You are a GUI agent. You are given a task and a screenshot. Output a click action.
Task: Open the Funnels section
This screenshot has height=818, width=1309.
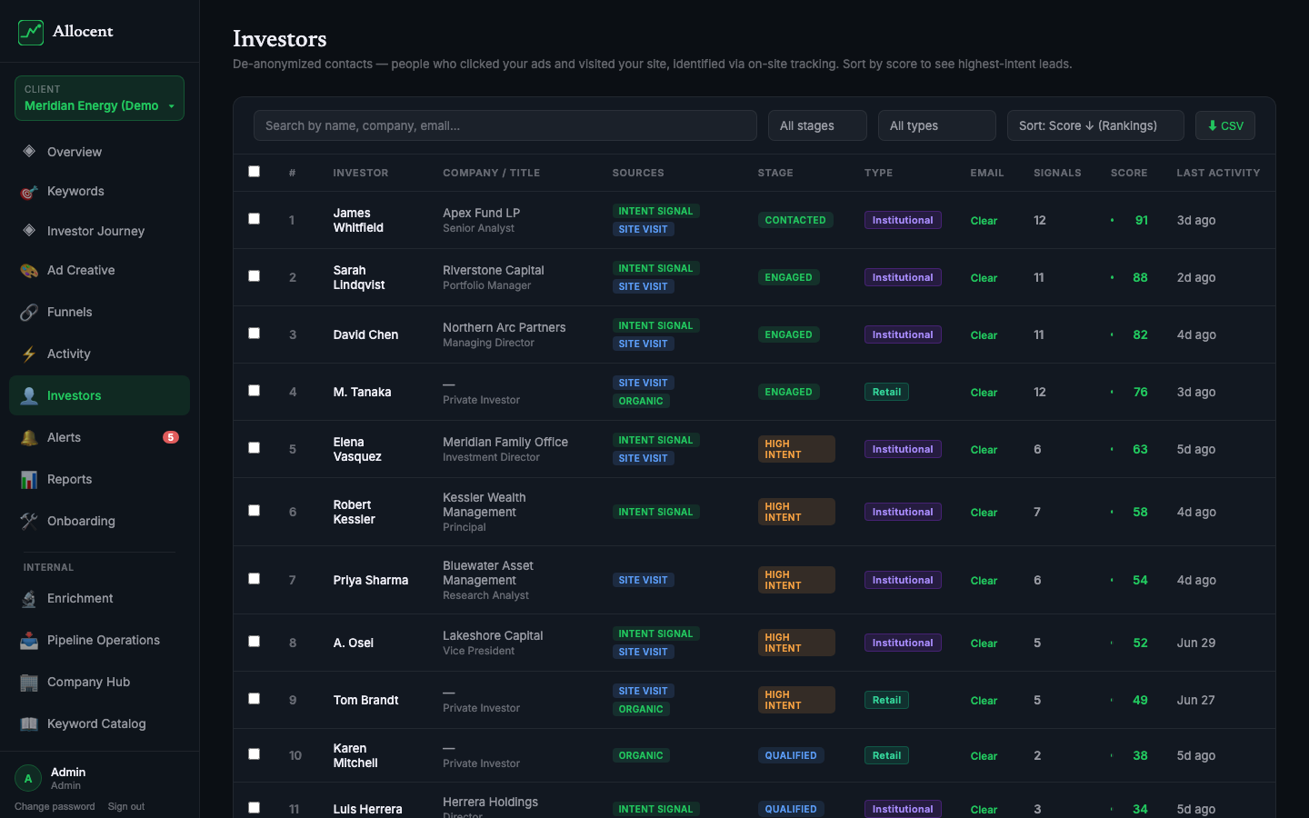pyautogui.click(x=99, y=313)
